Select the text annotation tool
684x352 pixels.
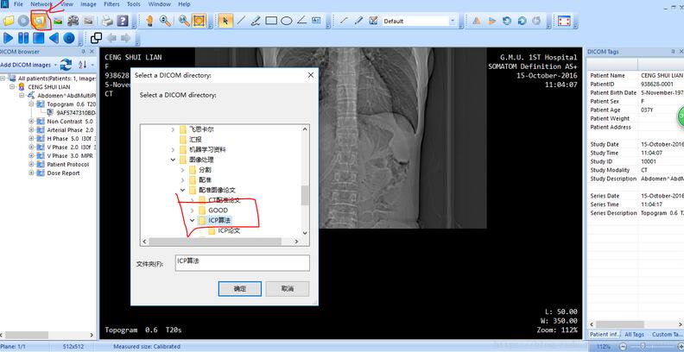316,21
